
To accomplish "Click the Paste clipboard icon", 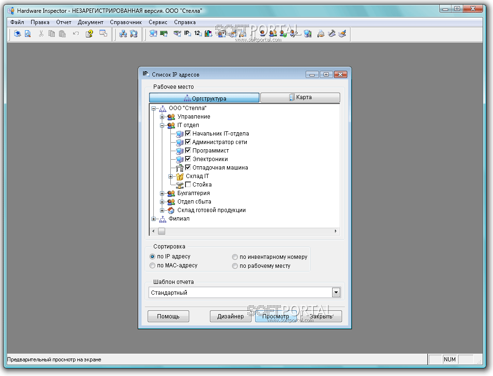I will coord(62,34).
